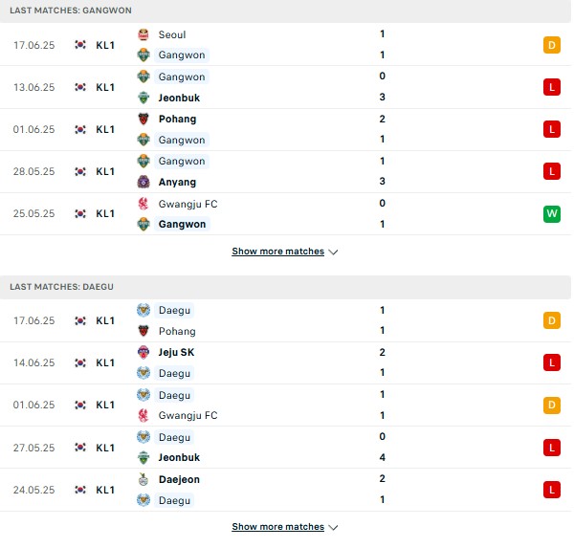
Task: Click the green W result badge
Action: point(552,213)
